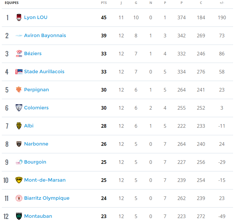Viewport: 243px width, 222px height.
Task: Go to Biarritz Olympique team page
Action: coord(47,198)
